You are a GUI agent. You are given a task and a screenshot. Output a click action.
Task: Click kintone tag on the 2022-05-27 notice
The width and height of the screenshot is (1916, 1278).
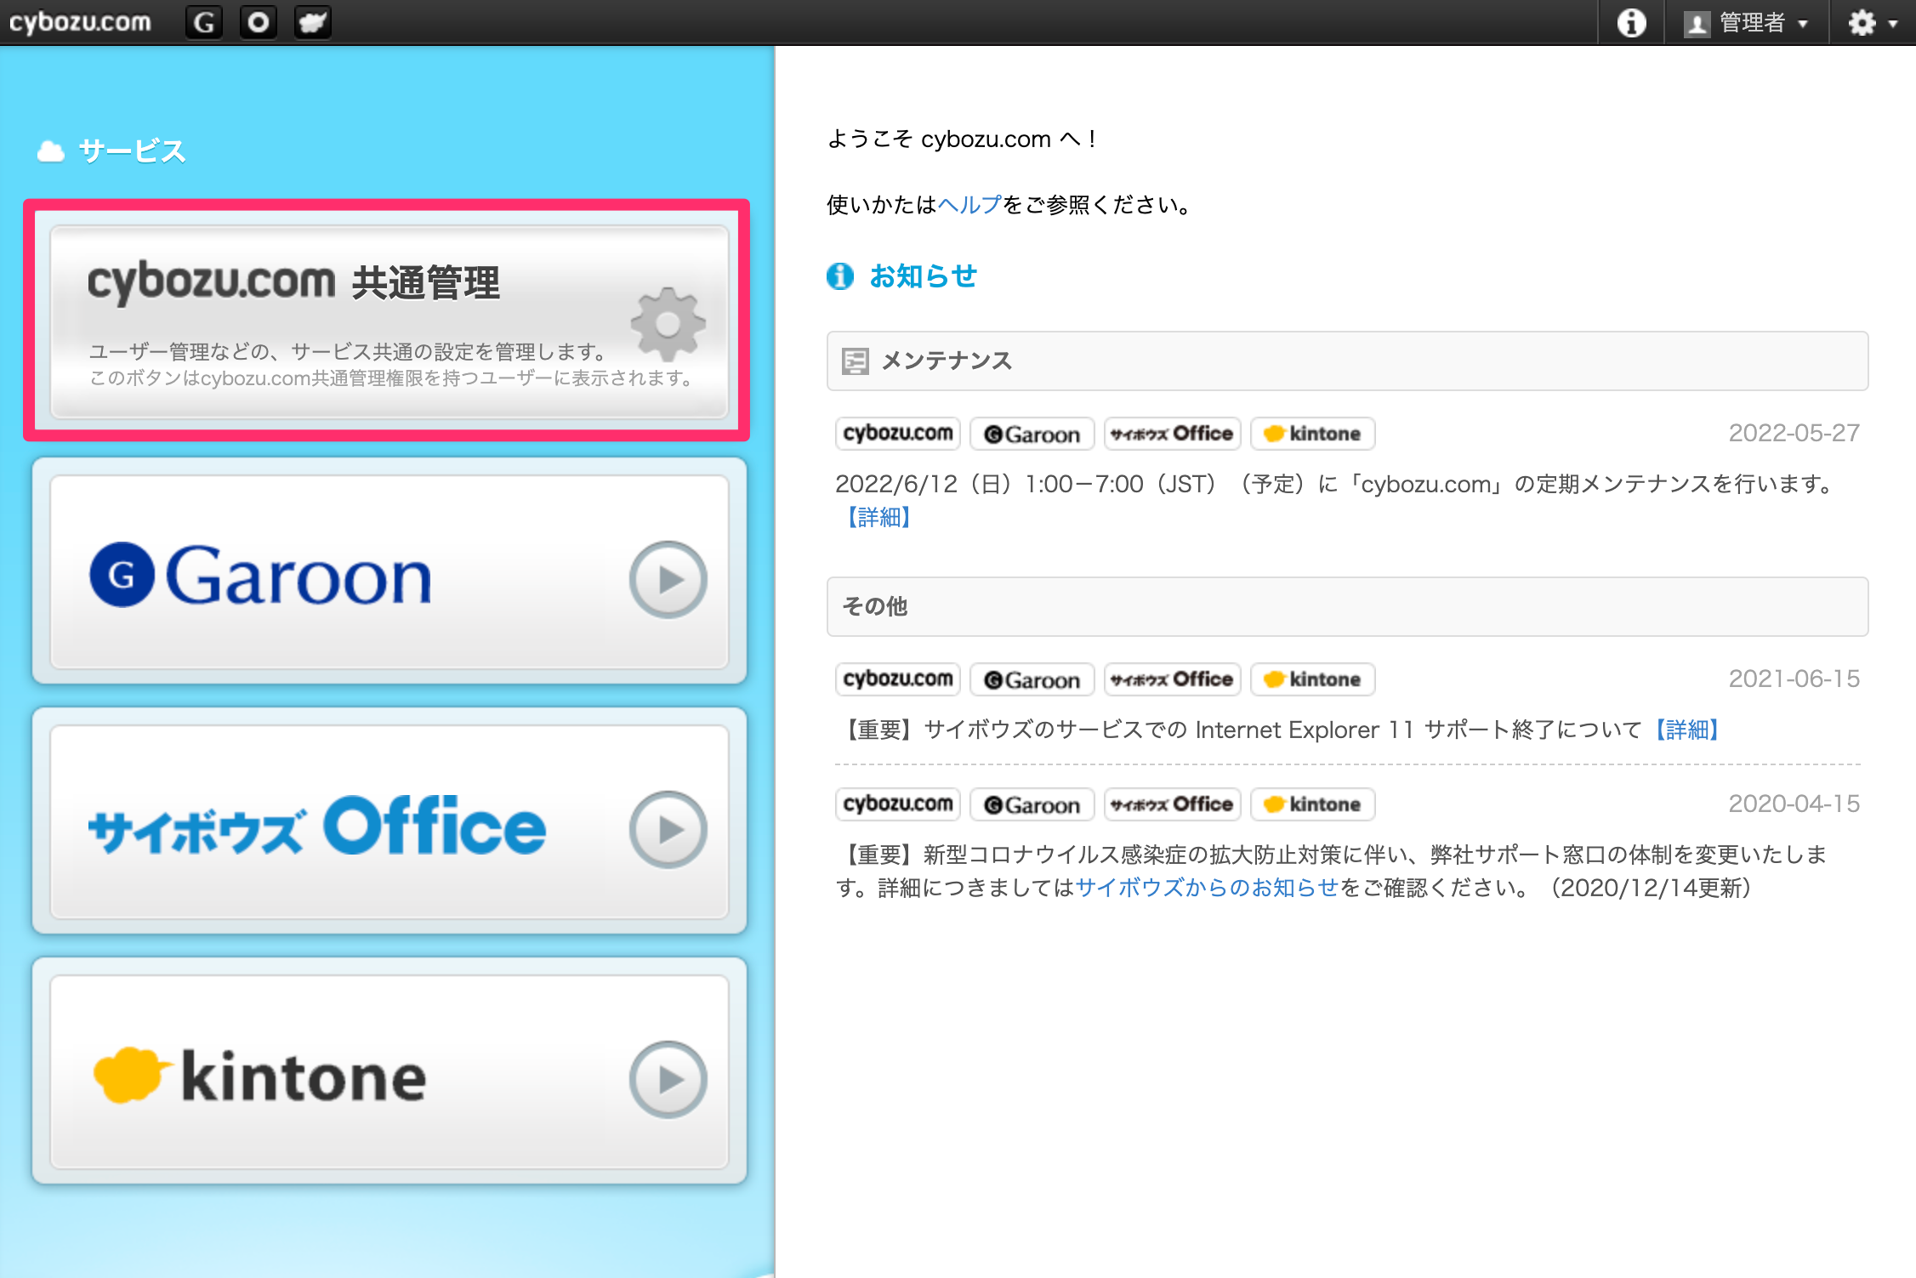[1312, 434]
